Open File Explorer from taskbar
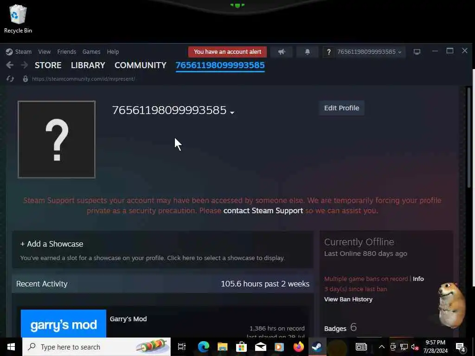This screenshot has width=475, height=356. pos(222,347)
